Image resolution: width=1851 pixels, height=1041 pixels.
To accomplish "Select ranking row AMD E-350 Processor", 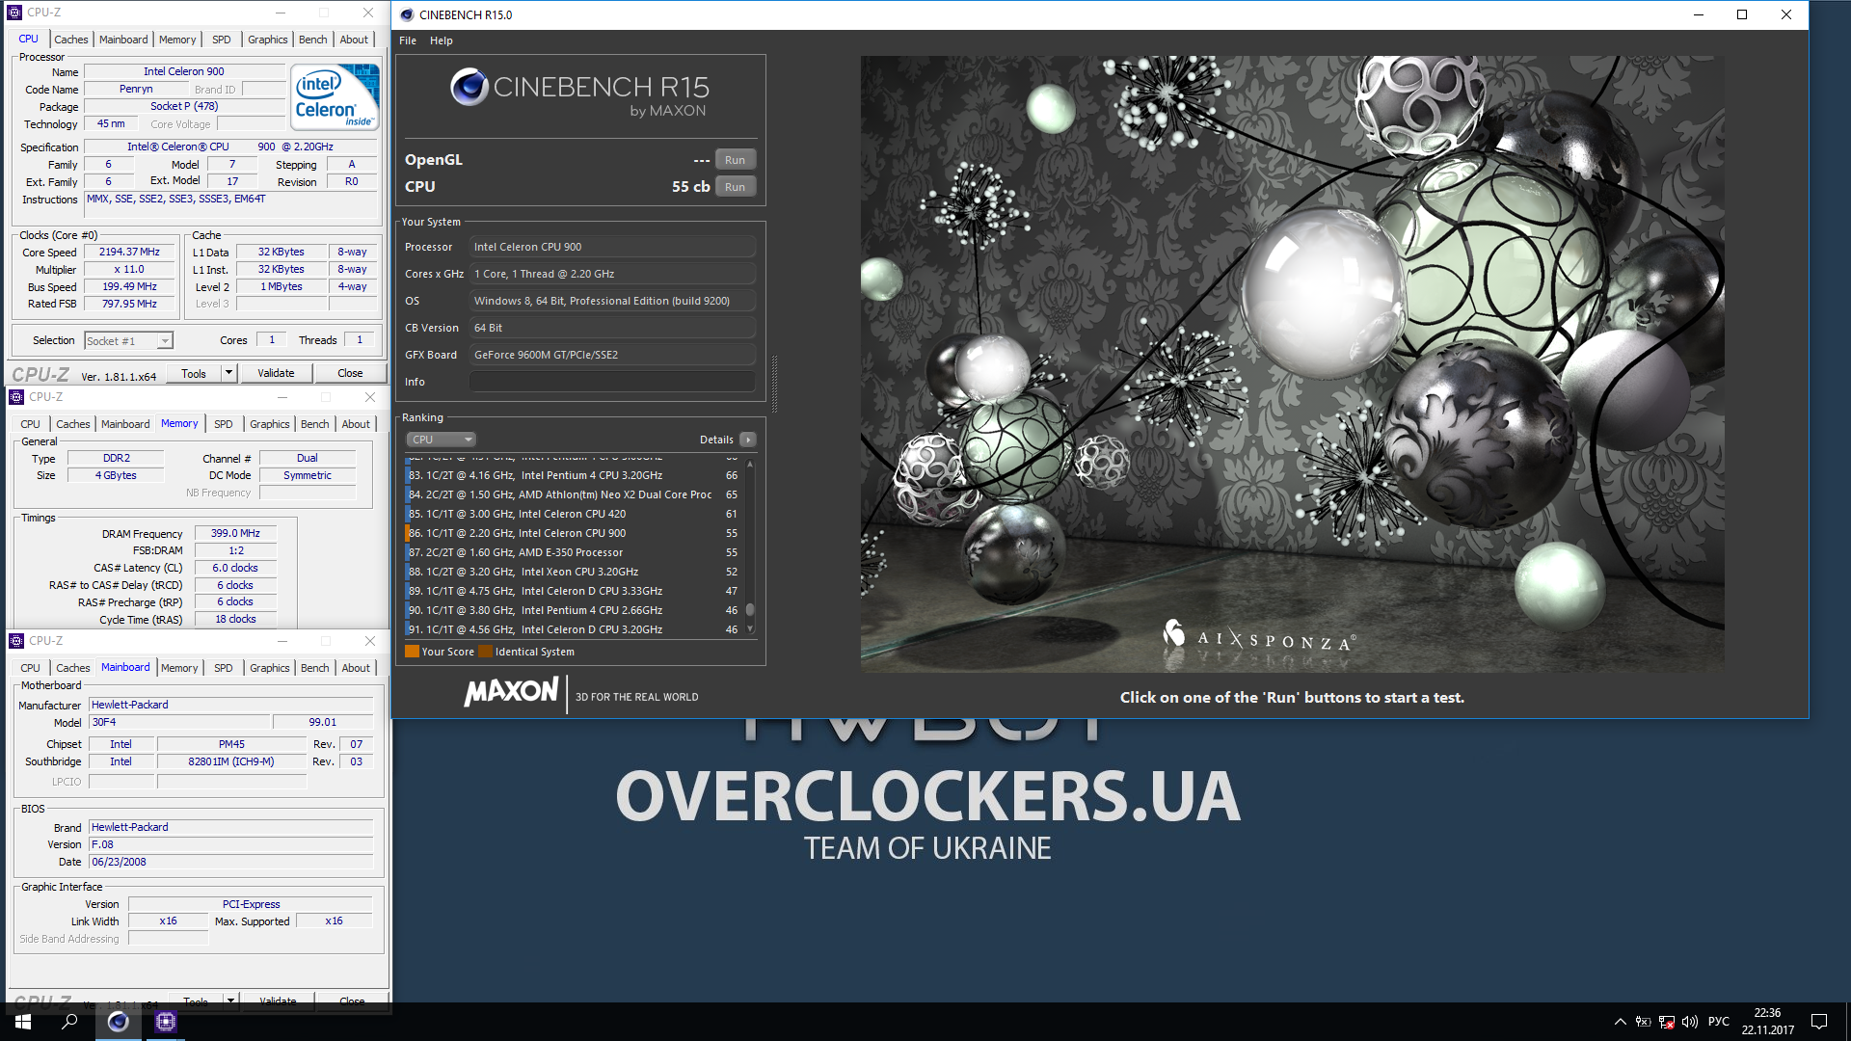I will pos(574,552).
